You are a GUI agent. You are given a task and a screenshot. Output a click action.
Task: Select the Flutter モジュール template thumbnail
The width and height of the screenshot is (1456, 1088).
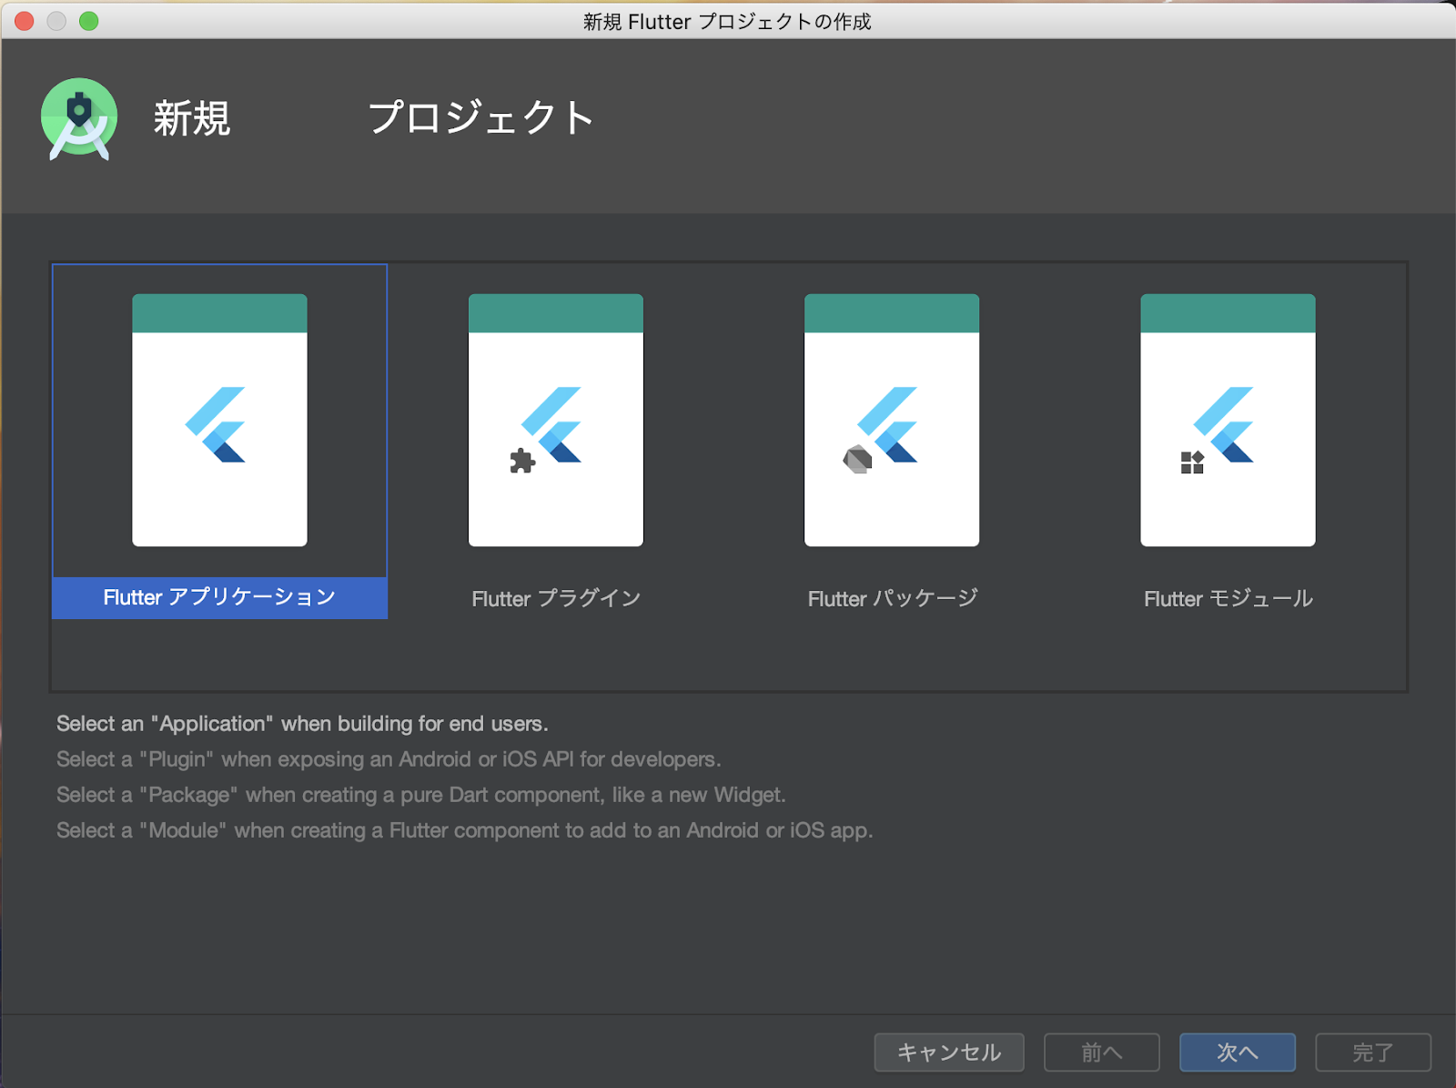pyautogui.click(x=1228, y=420)
